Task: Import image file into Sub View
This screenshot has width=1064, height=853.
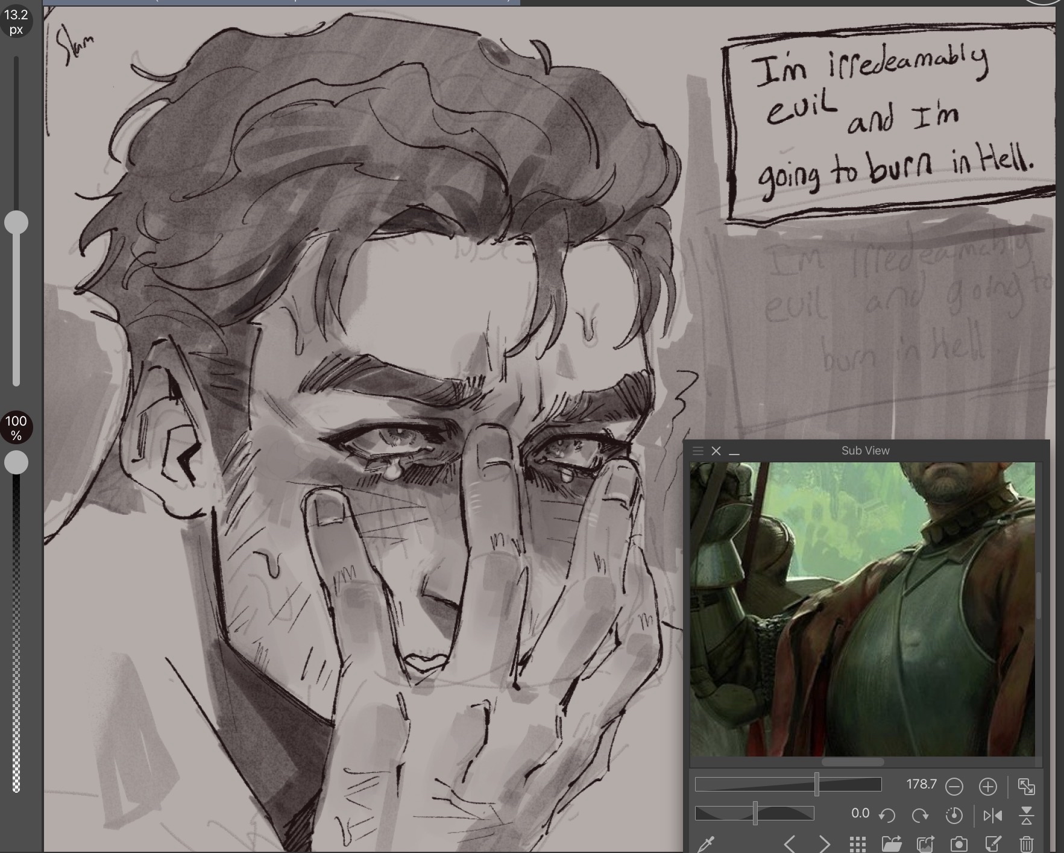Action: pyautogui.click(x=891, y=844)
